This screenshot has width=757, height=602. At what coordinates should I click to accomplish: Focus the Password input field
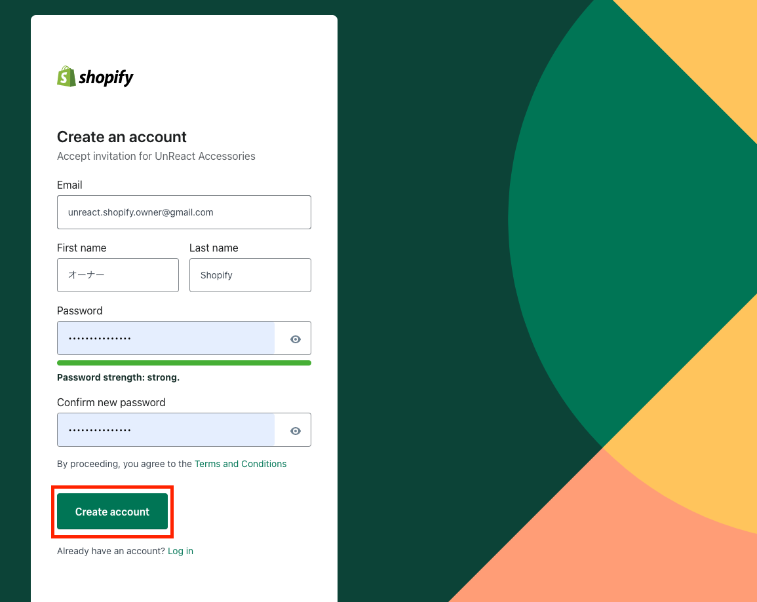tap(166, 338)
